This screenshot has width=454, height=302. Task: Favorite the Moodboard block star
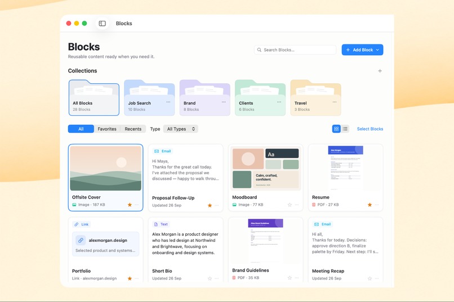coord(290,205)
